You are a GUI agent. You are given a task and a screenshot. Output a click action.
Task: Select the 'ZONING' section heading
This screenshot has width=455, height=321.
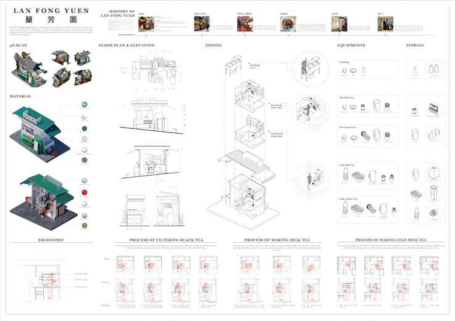coord(213,46)
